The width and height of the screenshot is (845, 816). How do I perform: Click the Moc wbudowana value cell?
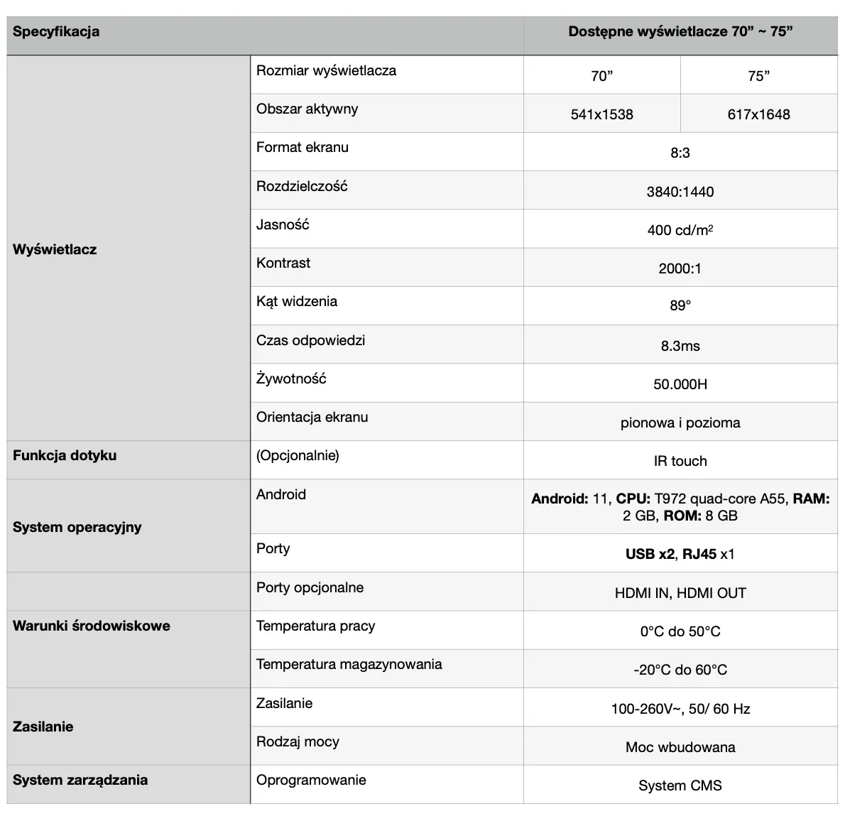(x=680, y=747)
